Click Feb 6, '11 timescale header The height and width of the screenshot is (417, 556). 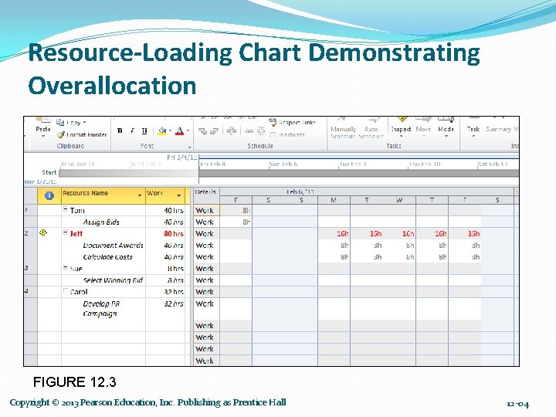300,192
